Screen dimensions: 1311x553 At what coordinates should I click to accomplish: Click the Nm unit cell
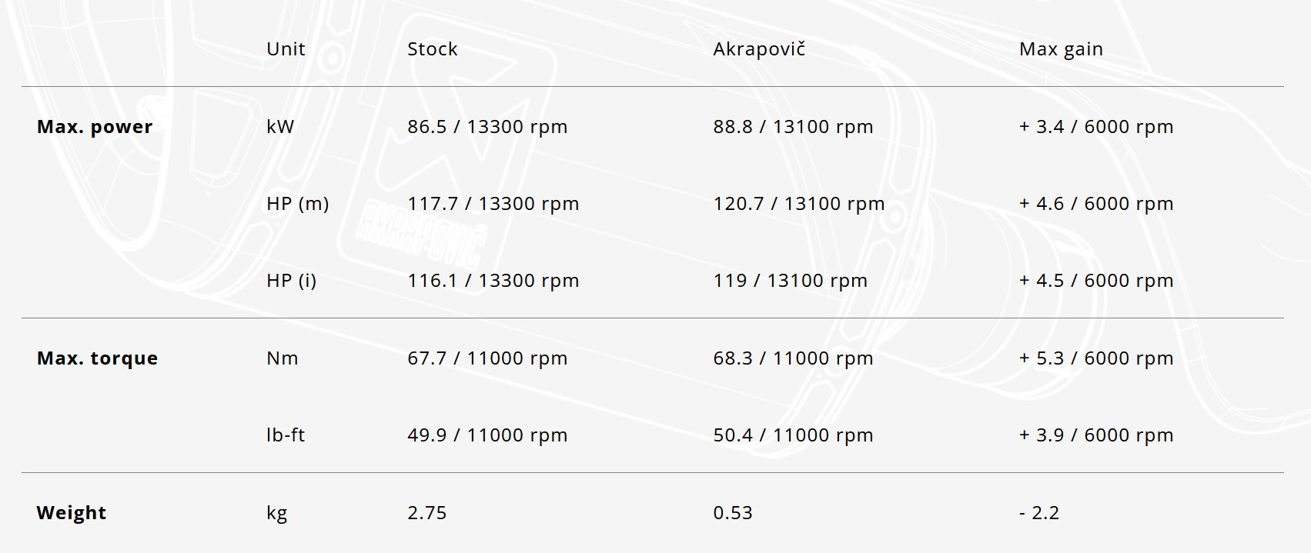tap(282, 358)
